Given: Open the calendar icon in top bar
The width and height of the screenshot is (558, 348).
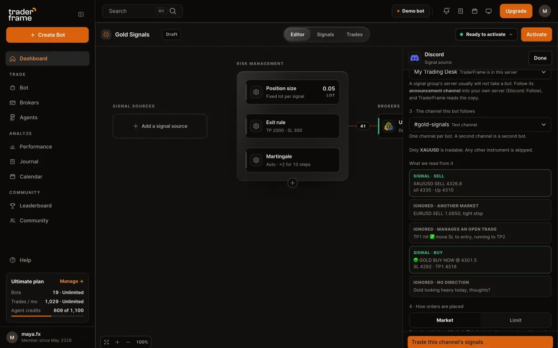Looking at the screenshot, I should 475,11.
